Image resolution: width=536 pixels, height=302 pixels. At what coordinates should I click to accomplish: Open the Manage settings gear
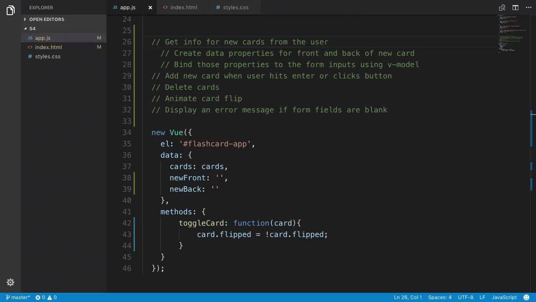(x=10, y=282)
